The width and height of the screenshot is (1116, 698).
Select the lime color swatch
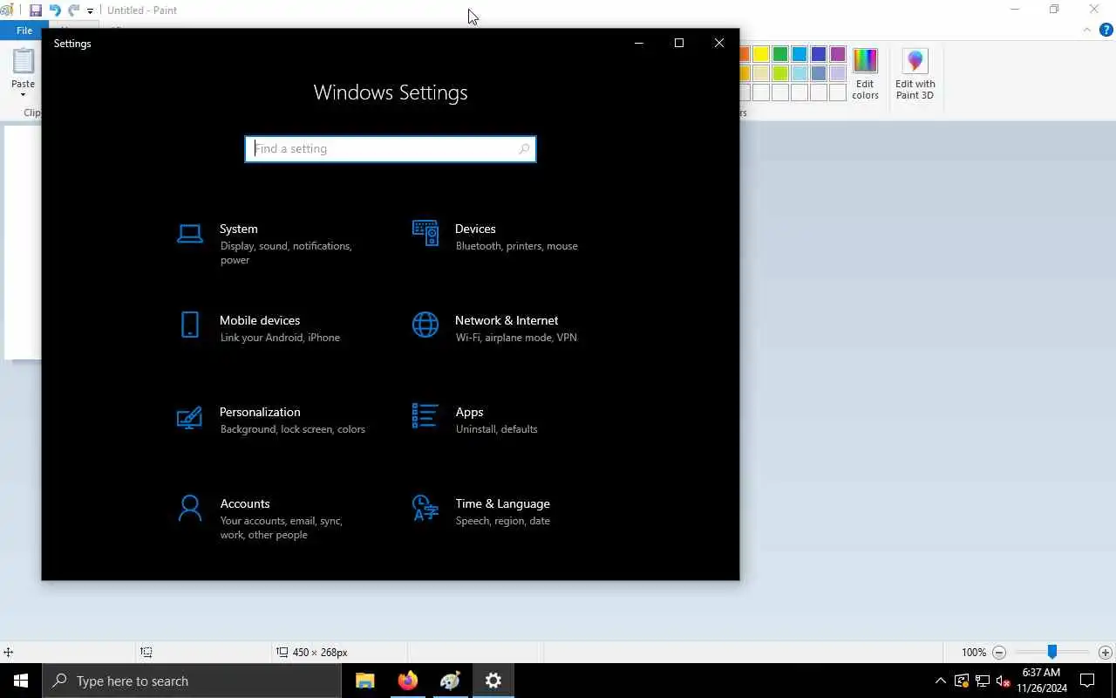click(x=780, y=73)
